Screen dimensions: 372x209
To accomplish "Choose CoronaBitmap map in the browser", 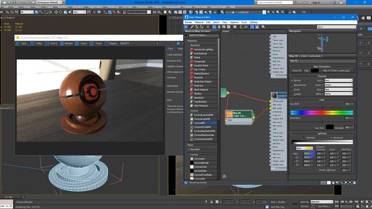I will coord(203,163).
